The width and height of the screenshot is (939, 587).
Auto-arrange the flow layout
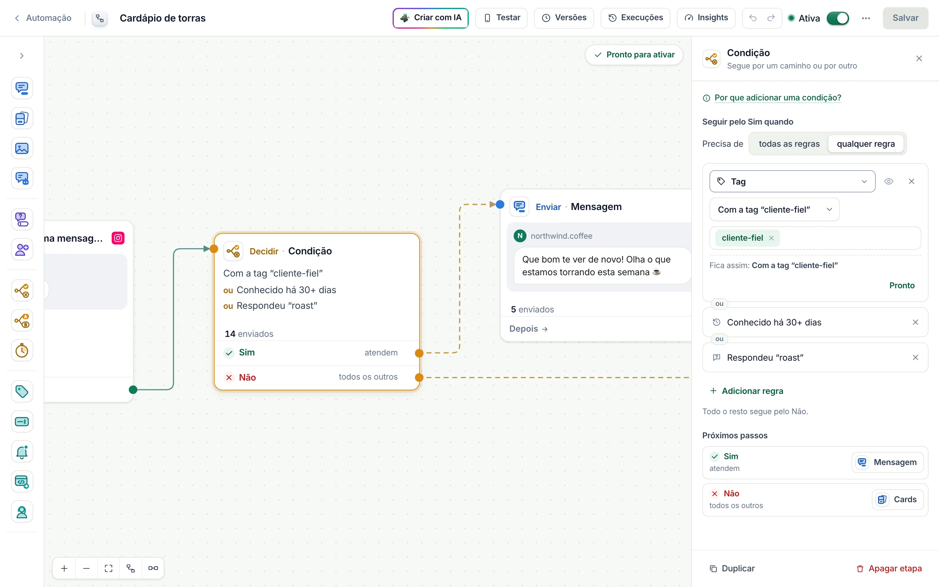(131, 568)
